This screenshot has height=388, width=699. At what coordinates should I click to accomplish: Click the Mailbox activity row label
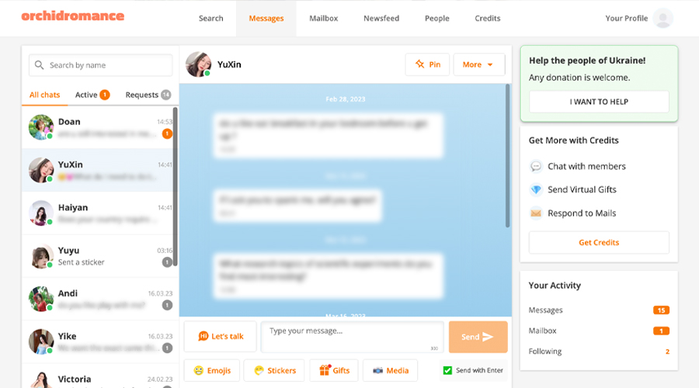tap(542, 331)
